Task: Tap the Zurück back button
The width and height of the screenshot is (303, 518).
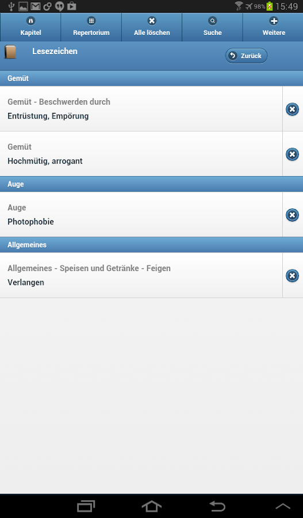Action: pyautogui.click(x=246, y=56)
